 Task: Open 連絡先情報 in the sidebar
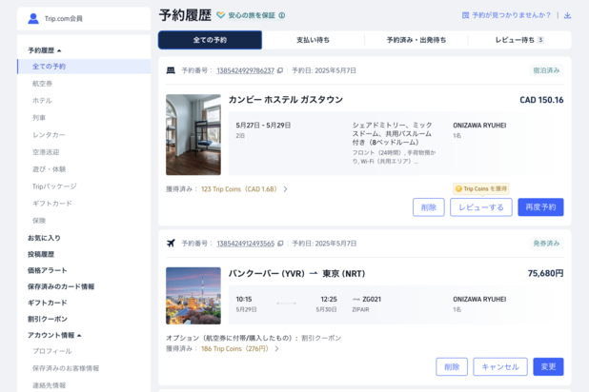[49, 385]
